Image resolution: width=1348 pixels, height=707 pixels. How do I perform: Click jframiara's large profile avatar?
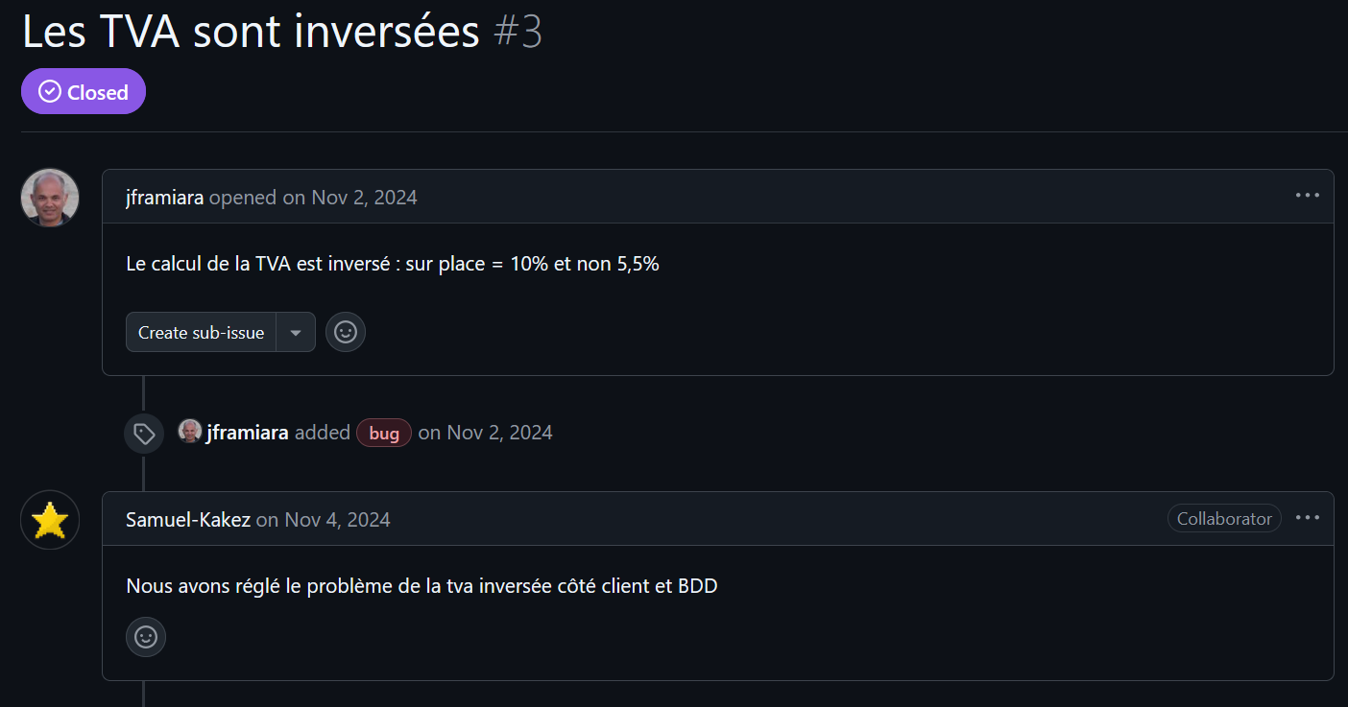50,198
